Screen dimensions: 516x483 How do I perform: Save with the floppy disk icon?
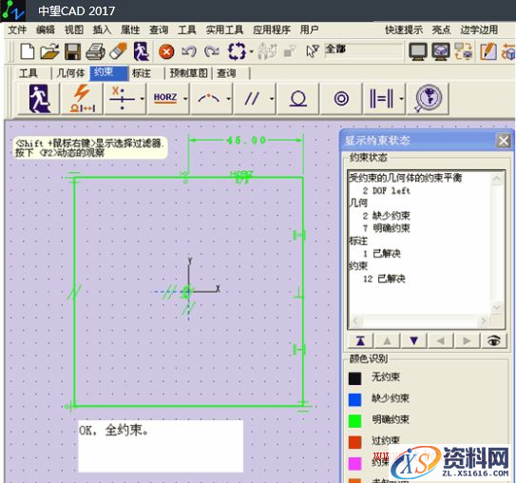(72, 51)
